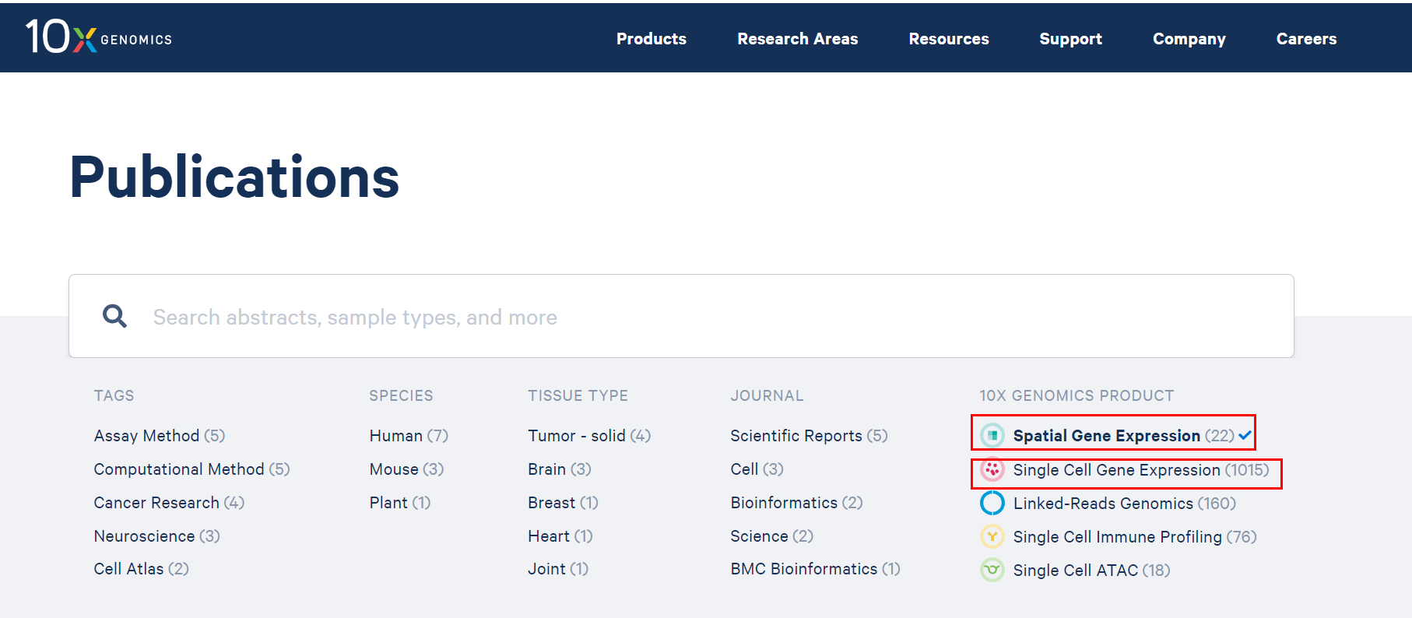Click the Single Cell Gene Expression icon
Image resolution: width=1412 pixels, height=618 pixels.
(992, 469)
